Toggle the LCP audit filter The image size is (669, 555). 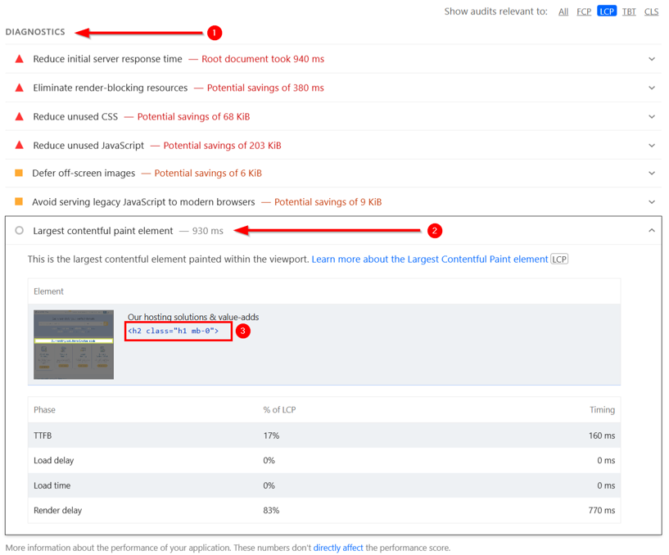point(606,11)
